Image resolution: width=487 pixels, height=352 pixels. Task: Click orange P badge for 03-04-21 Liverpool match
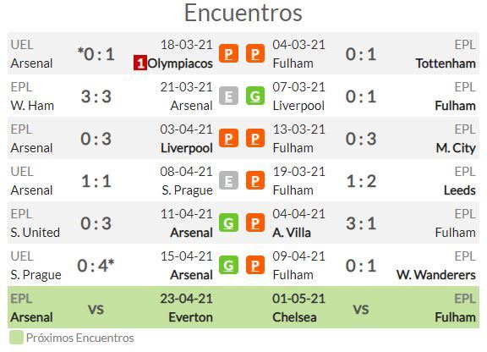click(x=228, y=139)
